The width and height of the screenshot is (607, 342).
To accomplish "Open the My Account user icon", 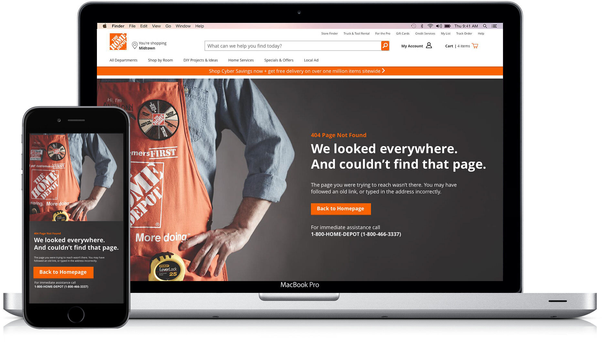I will 429,45.
